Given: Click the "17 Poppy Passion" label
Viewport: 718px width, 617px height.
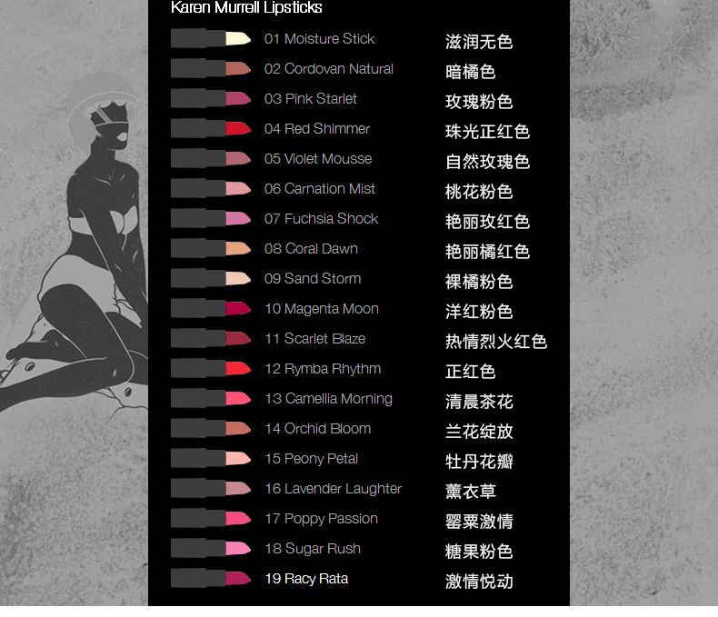Looking at the screenshot, I should tap(321, 519).
